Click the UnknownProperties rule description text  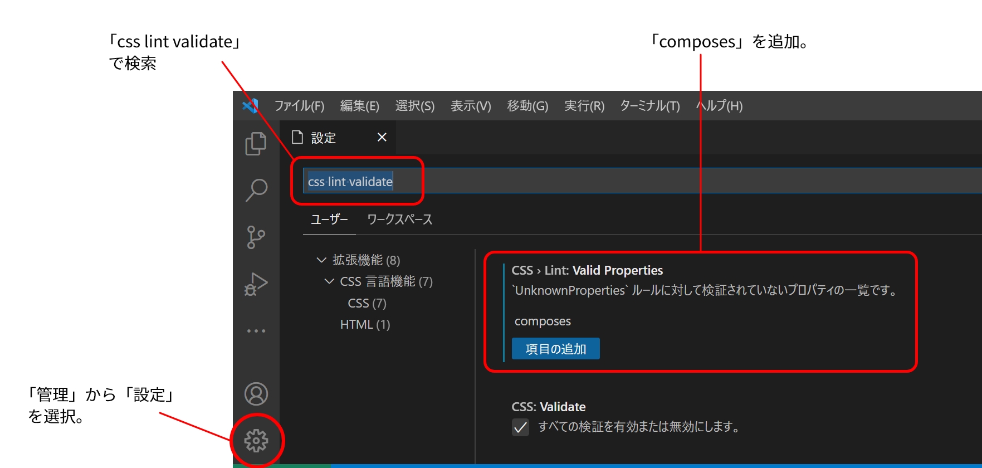pyautogui.click(x=705, y=290)
